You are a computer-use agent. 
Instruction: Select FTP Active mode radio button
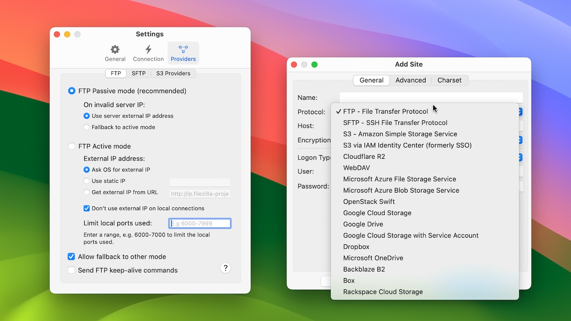click(71, 146)
